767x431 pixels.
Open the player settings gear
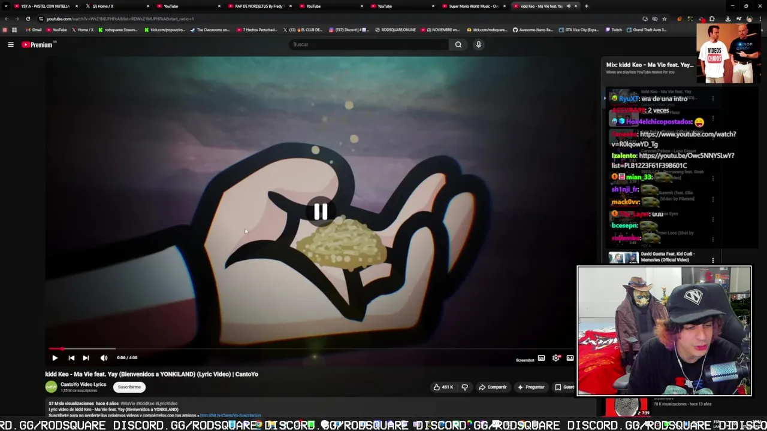coord(556,358)
